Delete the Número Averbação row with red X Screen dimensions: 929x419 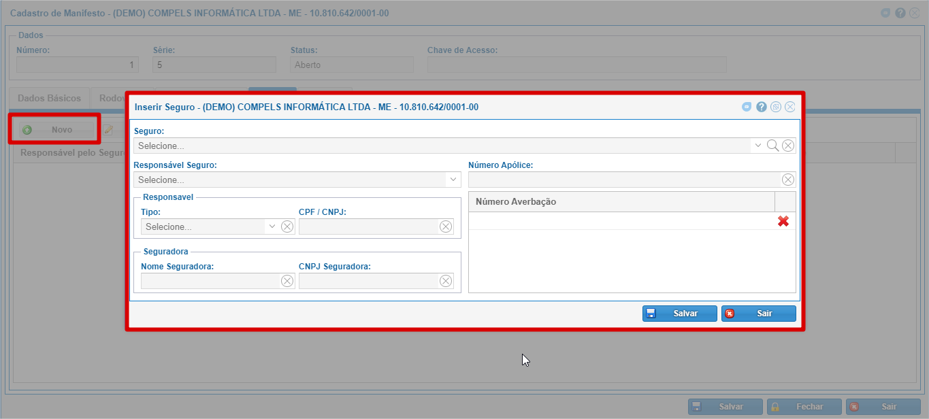tap(783, 221)
